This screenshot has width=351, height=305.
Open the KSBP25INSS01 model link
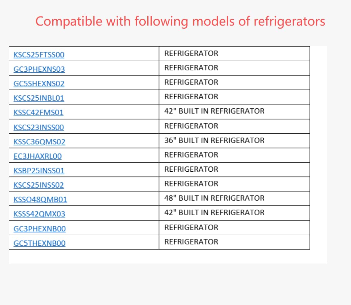point(39,171)
